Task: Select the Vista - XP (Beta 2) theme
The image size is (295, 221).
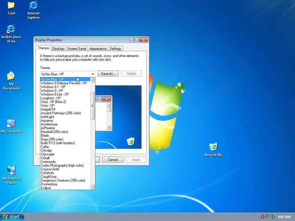Action: (65, 102)
